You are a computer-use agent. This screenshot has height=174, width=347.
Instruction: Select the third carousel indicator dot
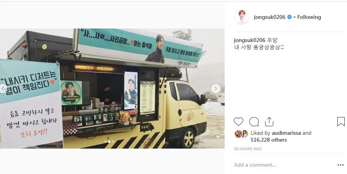pyautogui.click(x=113, y=142)
